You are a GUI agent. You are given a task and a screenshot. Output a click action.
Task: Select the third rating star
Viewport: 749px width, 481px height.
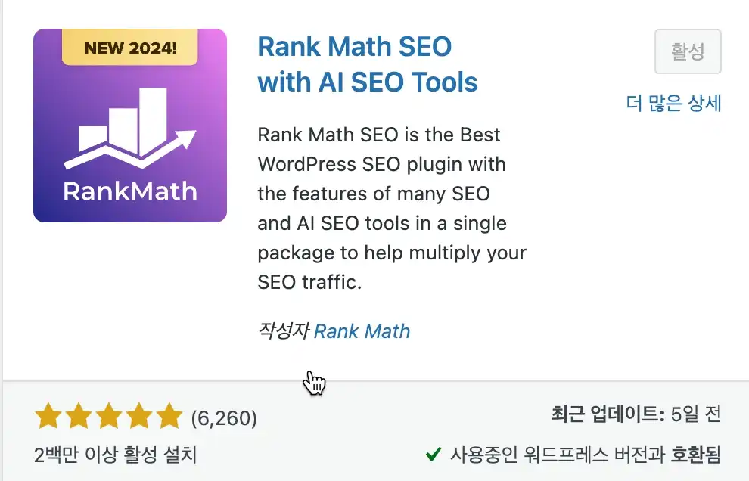109,417
